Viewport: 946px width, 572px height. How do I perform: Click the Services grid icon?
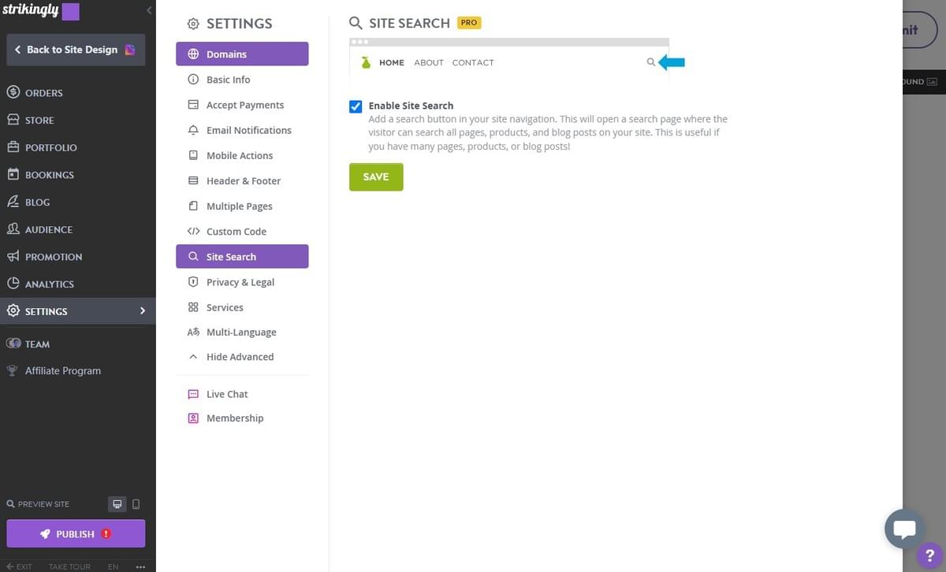(x=193, y=307)
